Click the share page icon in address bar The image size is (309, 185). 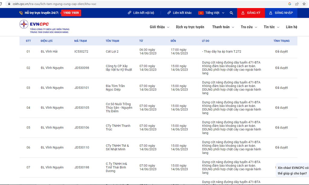297,4
